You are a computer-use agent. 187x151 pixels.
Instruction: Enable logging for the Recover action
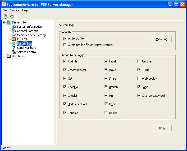139,61
